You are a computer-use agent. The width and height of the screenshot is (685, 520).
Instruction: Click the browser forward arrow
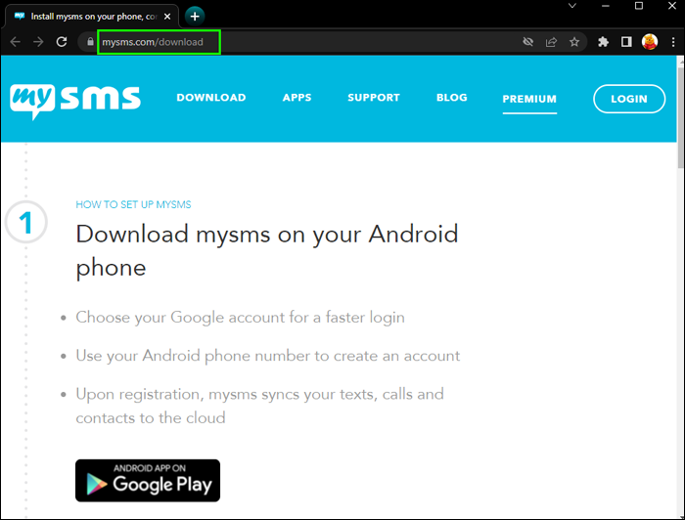[x=38, y=42]
